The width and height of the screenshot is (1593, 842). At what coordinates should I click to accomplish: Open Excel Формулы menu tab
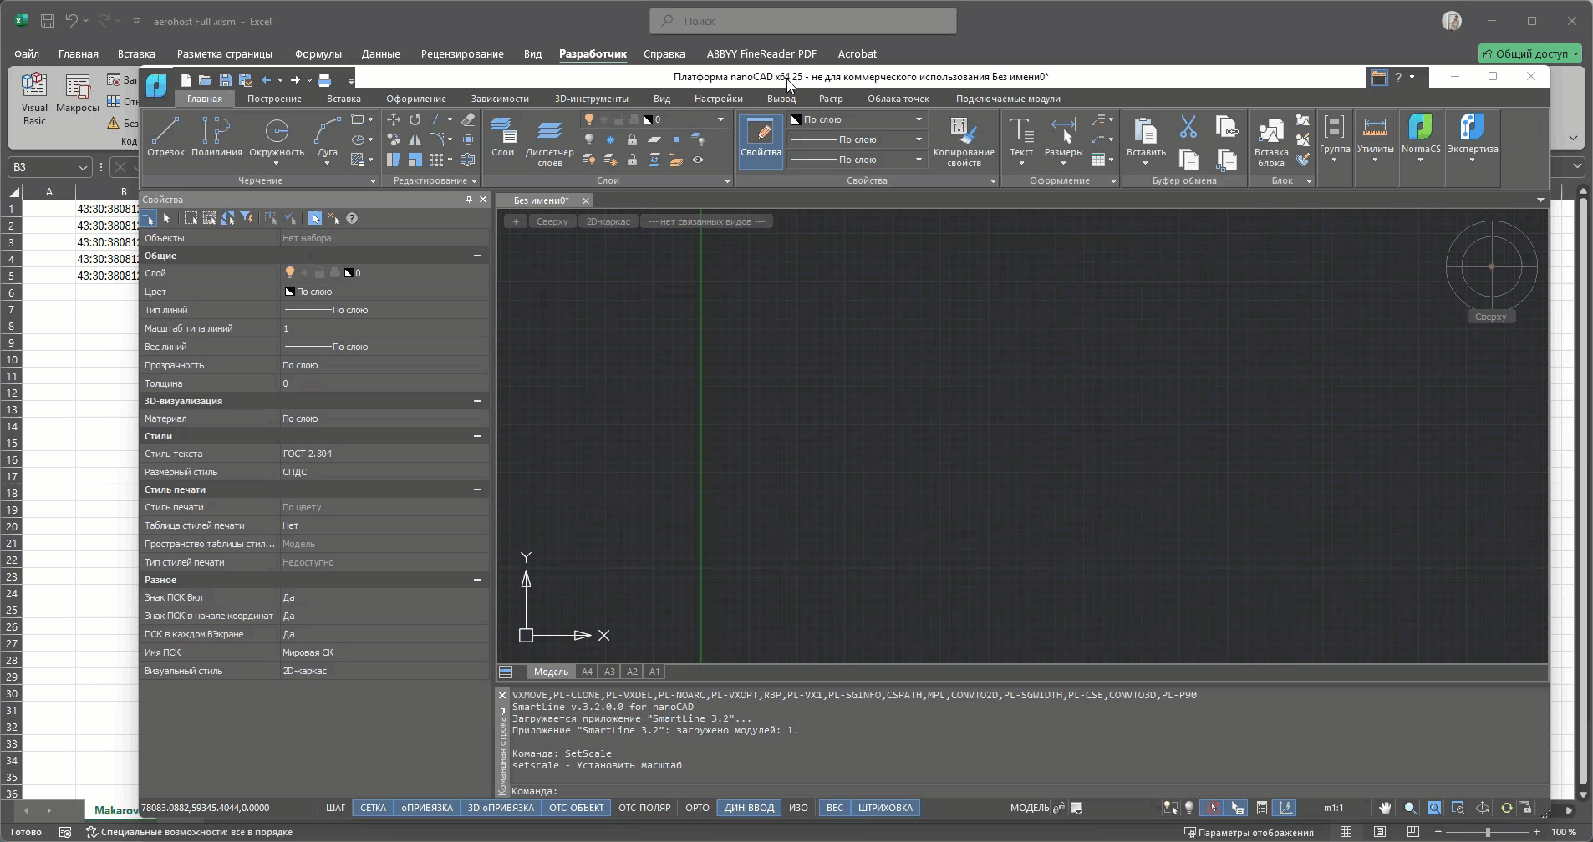pyautogui.click(x=318, y=53)
